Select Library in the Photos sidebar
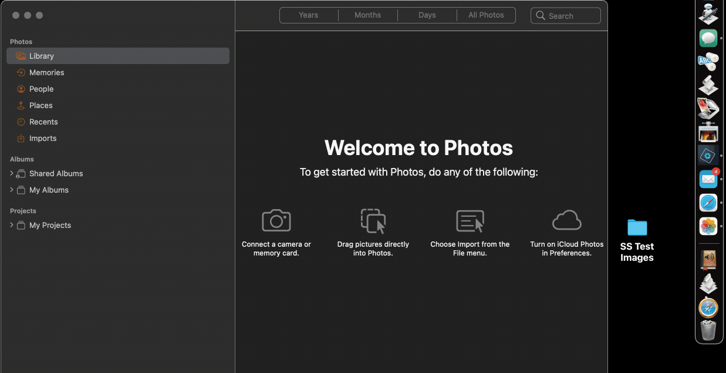Viewport: 726px width, 373px height. tap(117, 56)
